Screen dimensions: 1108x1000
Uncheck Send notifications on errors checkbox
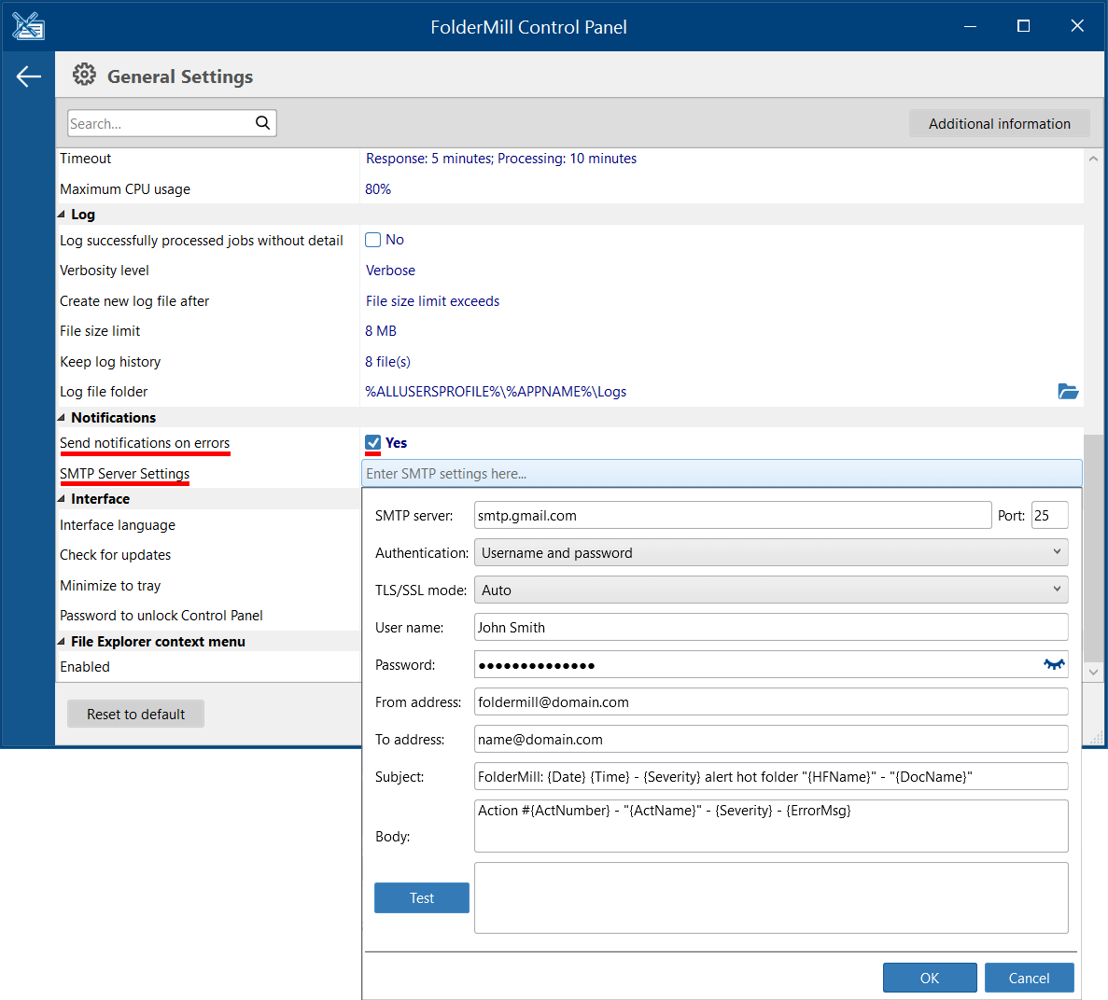coord(373,443)
